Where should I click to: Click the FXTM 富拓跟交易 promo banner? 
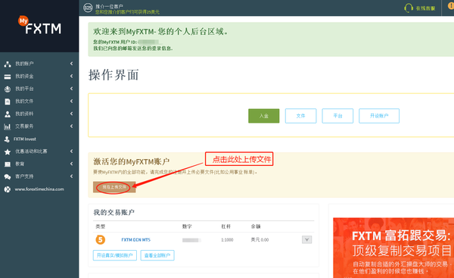click(393, 248)
